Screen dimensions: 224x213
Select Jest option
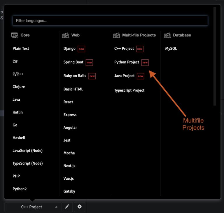point(67,140)
